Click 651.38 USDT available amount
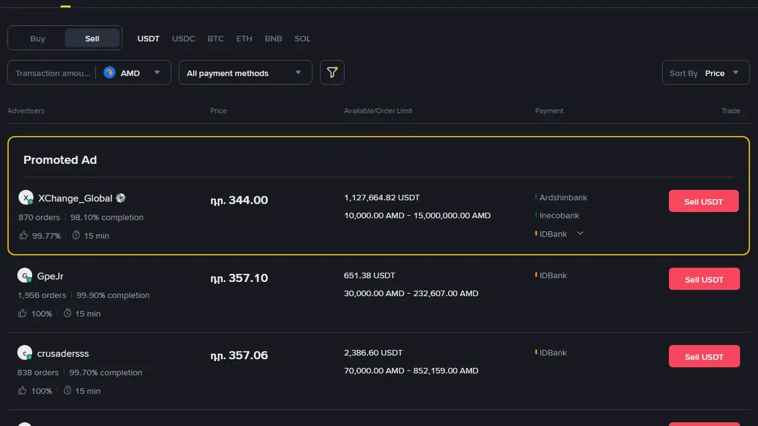The width and height of the screenshot is (758, 426). point(370,275)
